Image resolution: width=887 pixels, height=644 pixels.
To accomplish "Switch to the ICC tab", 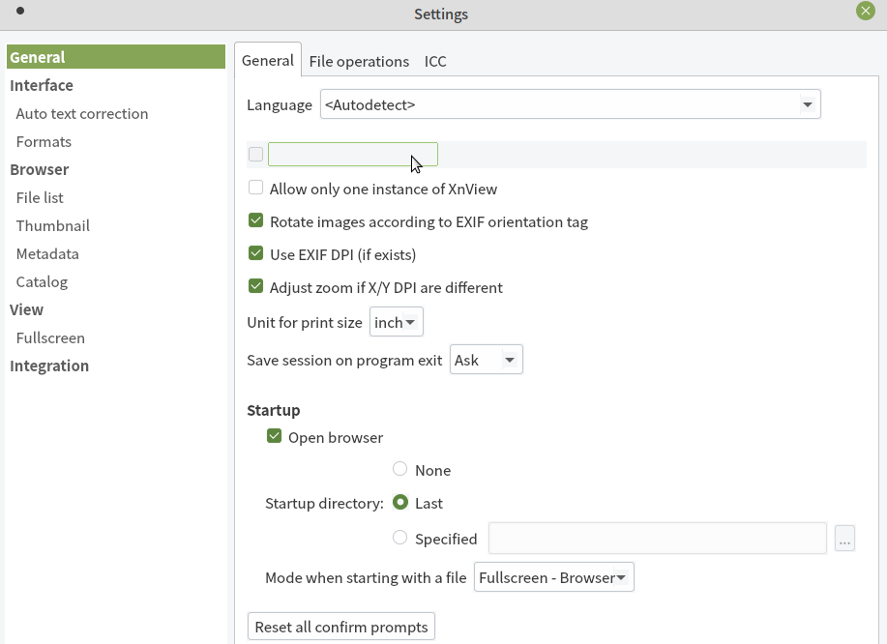I will click(x=435, y=61).
